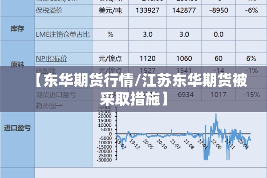Image resolution: width=267 pixels, height=178 pixels.
Task: Click the 美元/吨 unit cell
Action: [x=110, y=10]
